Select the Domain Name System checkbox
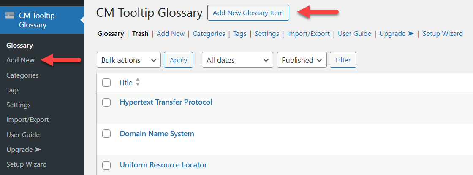This screenshot has width=473, height=175. (106, 134)
